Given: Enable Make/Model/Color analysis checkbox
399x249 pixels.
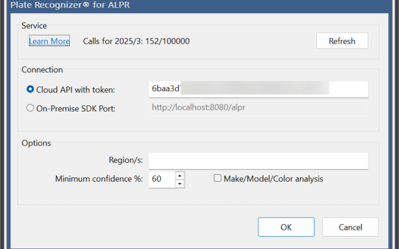Looking at the screenshot, I should pyautogui.click(x=217, y=178).
